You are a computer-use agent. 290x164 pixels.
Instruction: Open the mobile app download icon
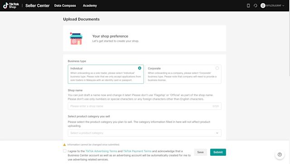pyautogui.click(x=248, y=5)
